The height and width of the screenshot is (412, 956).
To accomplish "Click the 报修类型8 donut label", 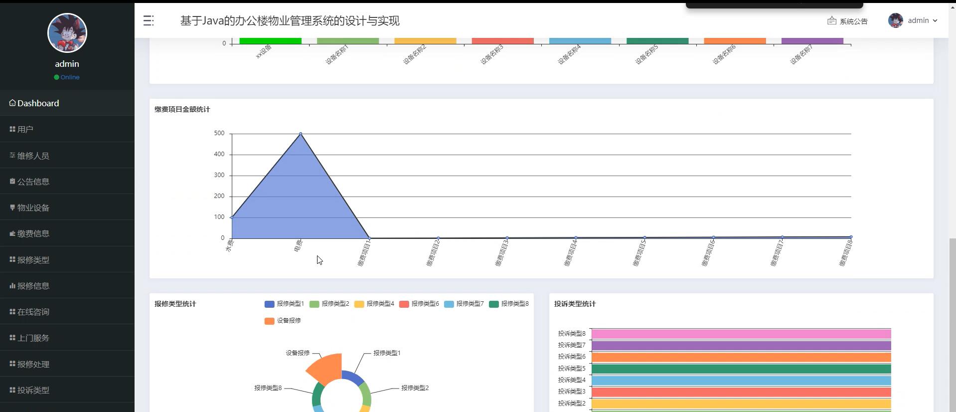I will click(x=268, y=388).
